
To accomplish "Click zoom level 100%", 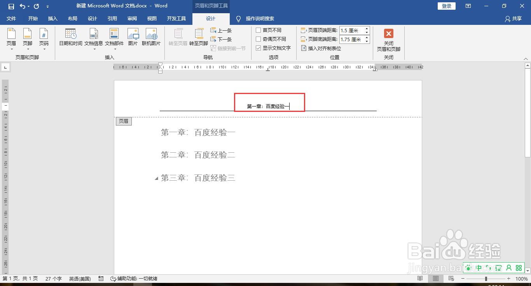I will pos(521,279).
